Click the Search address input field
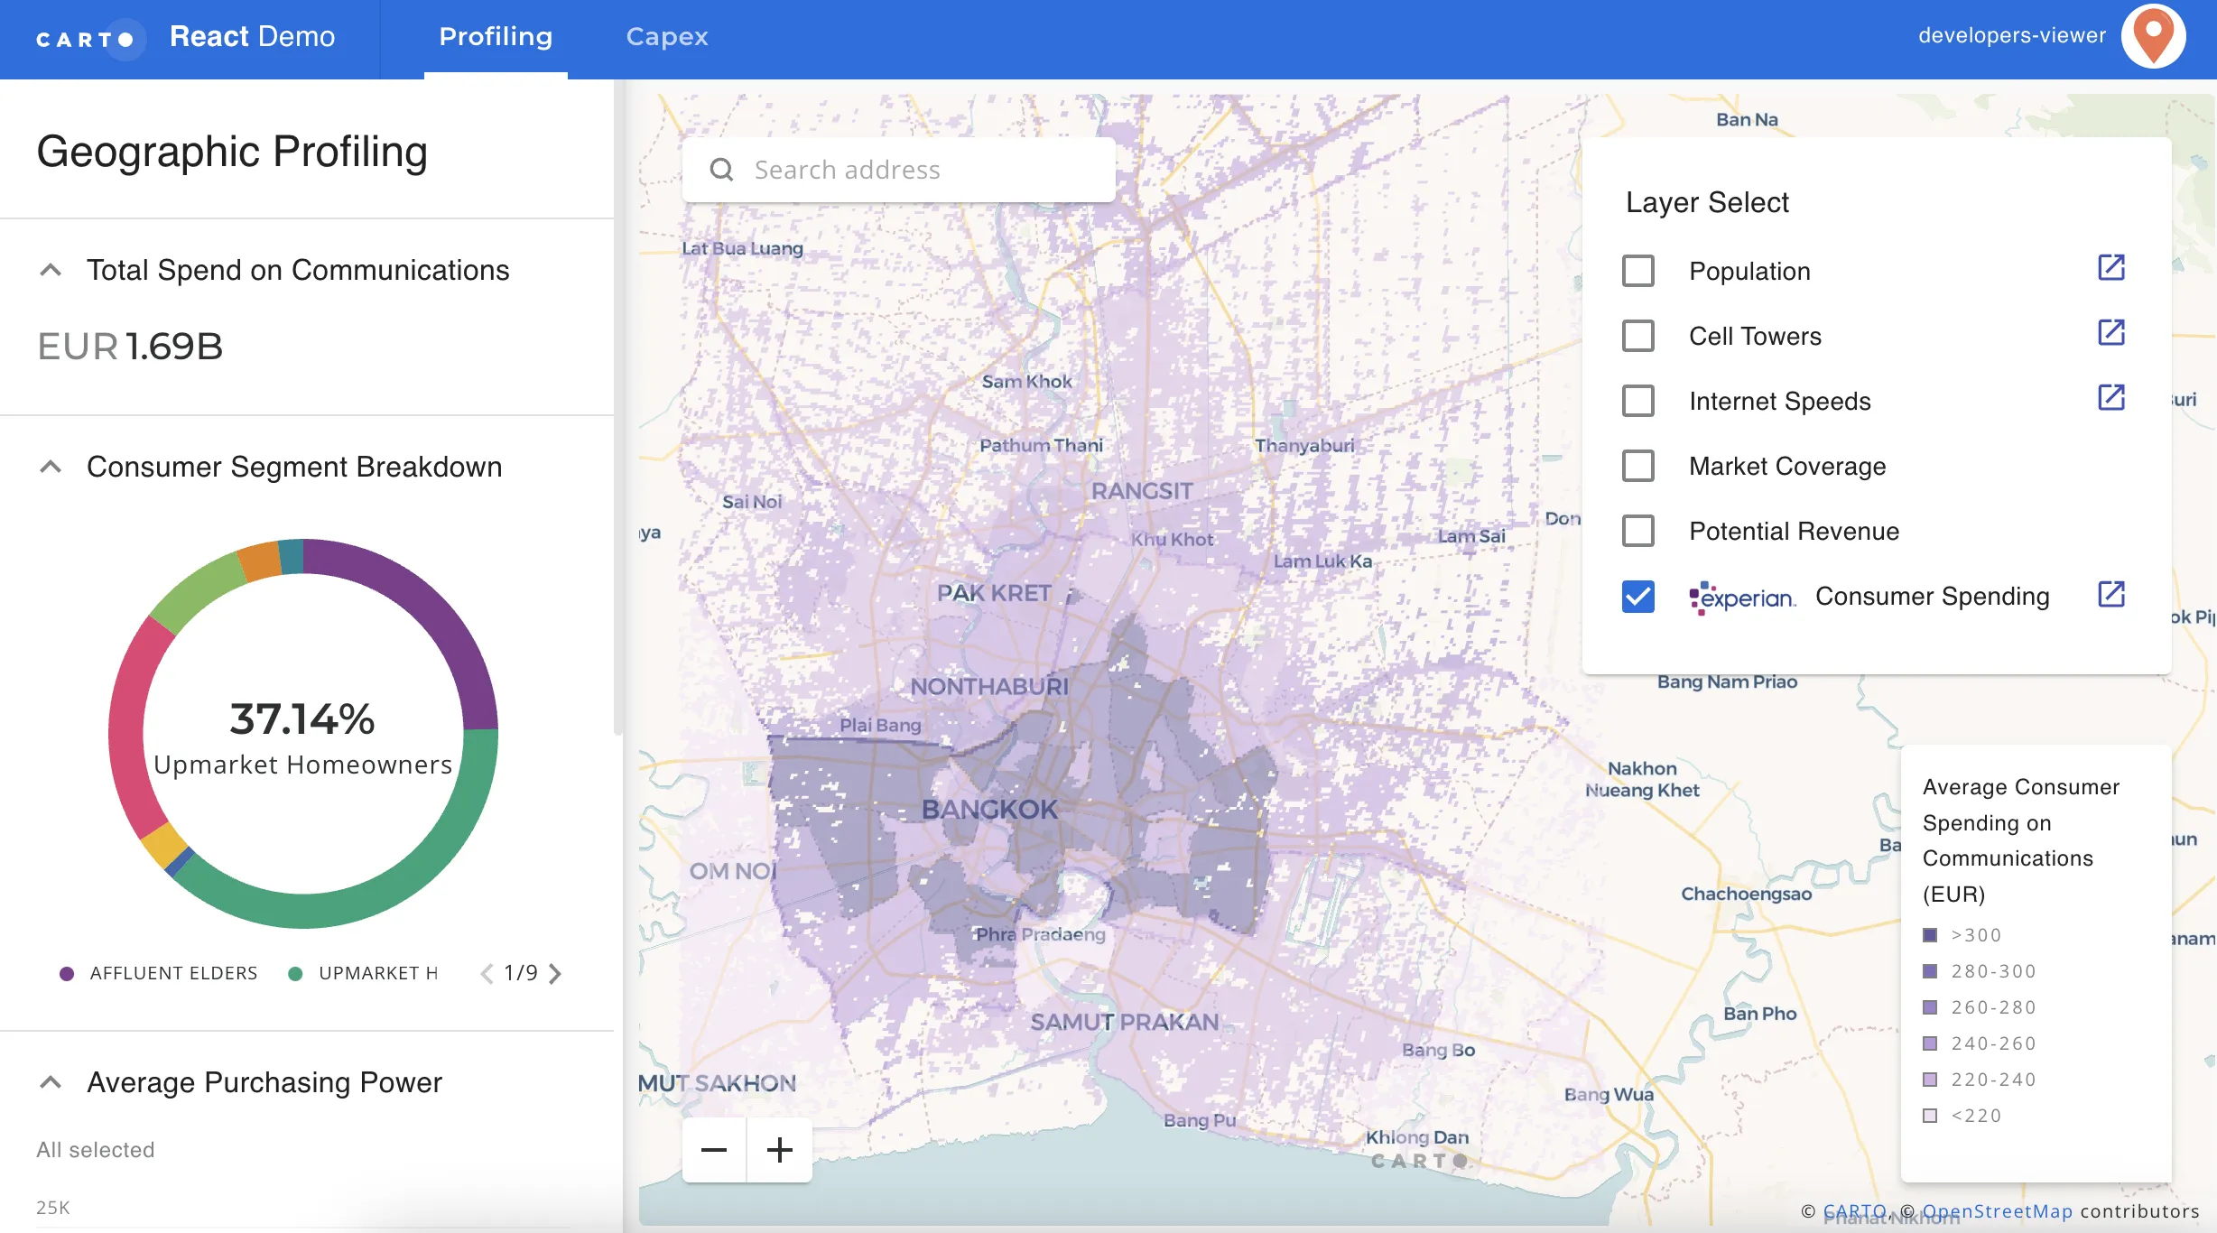Viewport: 2217px width, 1233px height. point(898,169)
